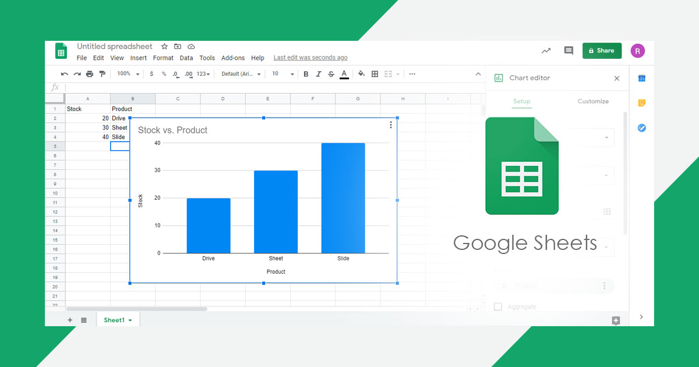Open version history via Last edit link
The width and height of the screenshot is (699, 367).
(310, 58)
